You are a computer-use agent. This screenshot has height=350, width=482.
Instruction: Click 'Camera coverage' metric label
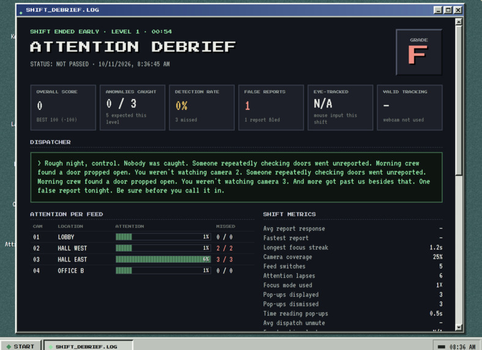point(287,257)
